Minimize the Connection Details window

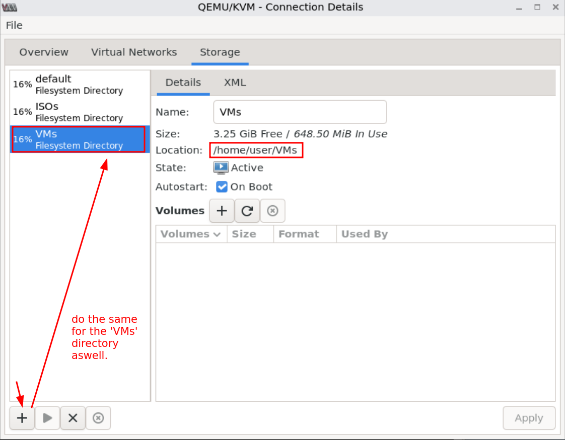coord(519,7)
